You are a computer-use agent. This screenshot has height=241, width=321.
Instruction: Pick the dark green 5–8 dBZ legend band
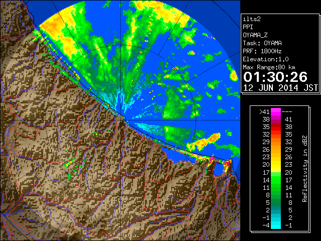[276, 203]
